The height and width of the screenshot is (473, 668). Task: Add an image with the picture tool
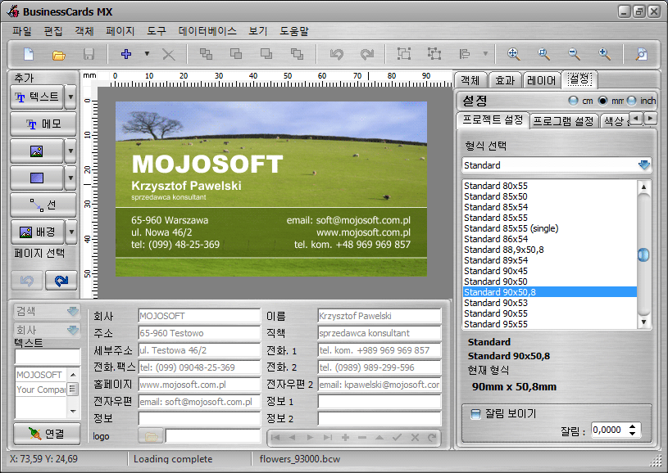37,151
